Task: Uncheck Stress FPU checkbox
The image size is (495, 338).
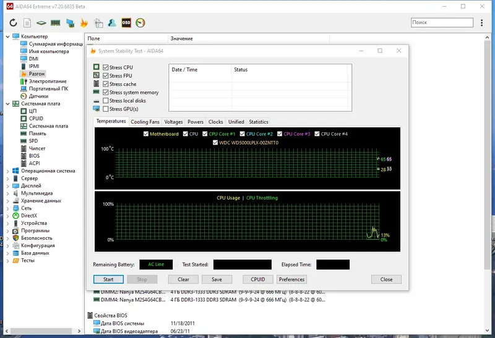Action: point(105,75)
